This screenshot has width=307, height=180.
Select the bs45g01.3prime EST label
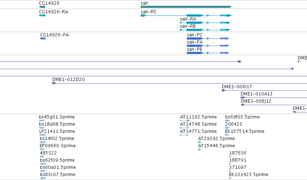57,117
